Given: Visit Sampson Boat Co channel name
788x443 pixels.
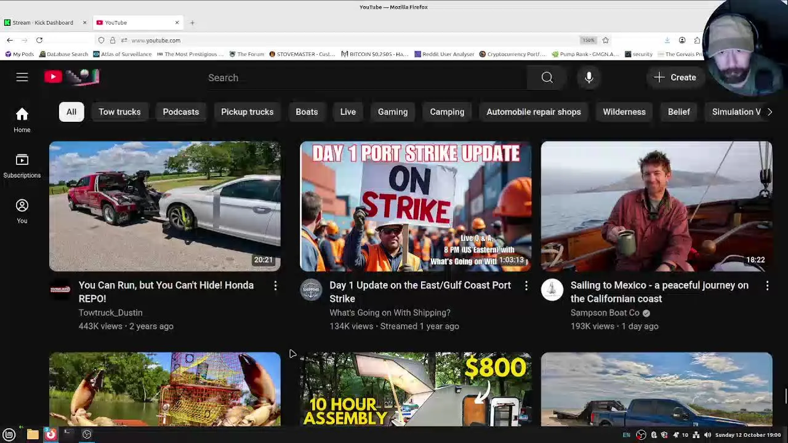Looking at the screenshot, I should click(x=605, y=313).
